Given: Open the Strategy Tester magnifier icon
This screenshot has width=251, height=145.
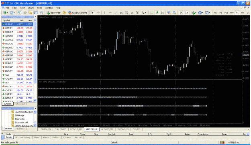Looking at the screenshot, I should coord(41,12).
